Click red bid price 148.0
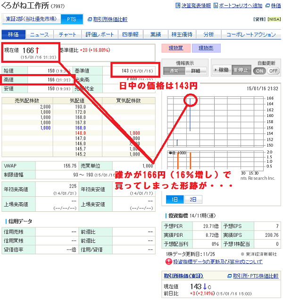Screen dimensions: 283x300 80,133
